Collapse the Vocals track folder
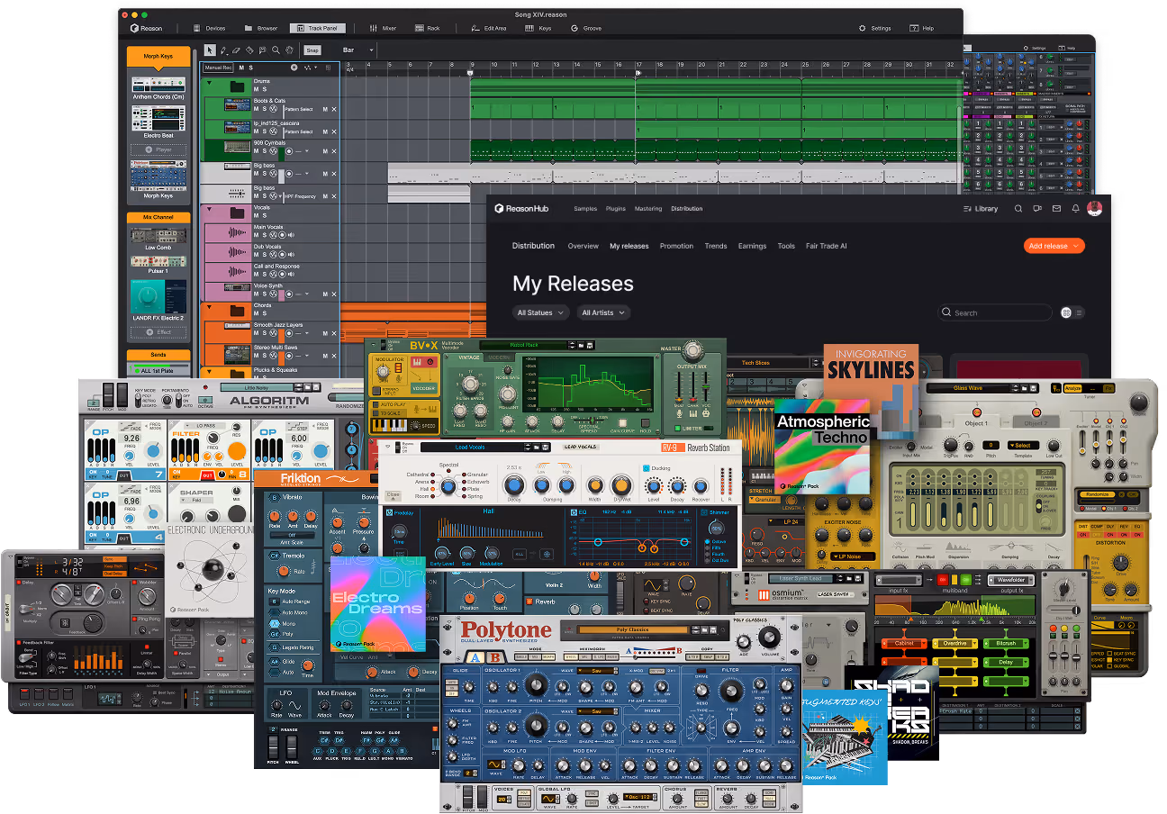The image size is (1167, 814). coord(209,209)
